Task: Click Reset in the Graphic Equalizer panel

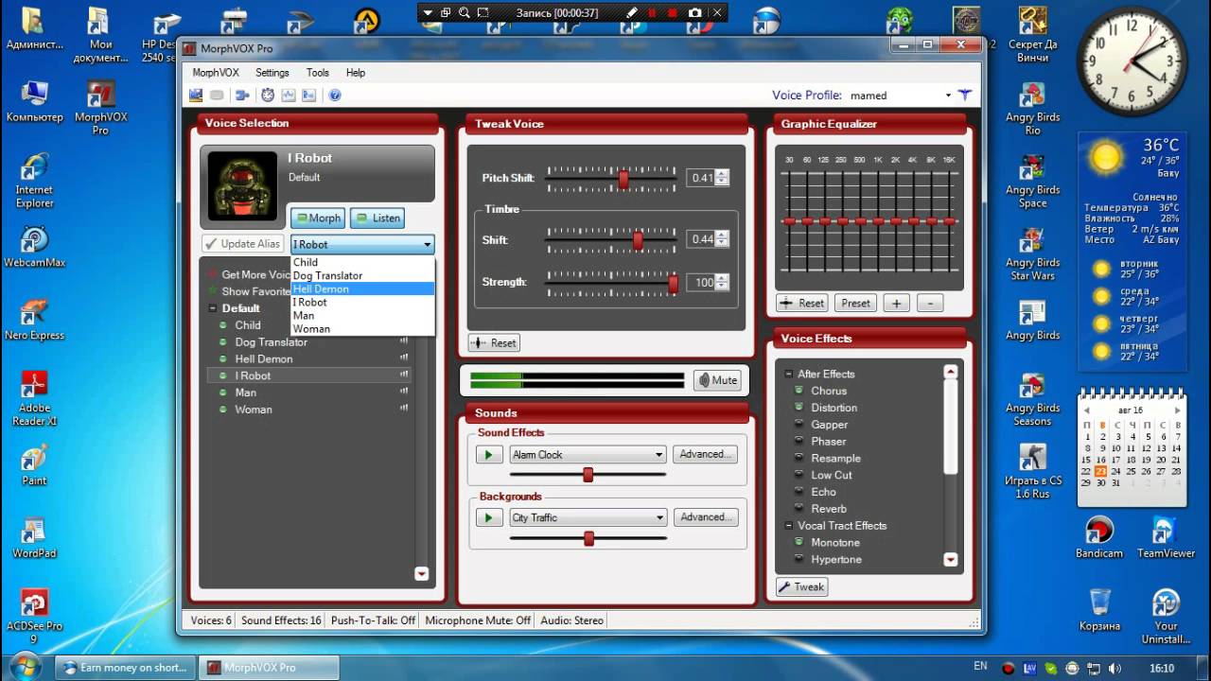Action: (x=802, y=304)
